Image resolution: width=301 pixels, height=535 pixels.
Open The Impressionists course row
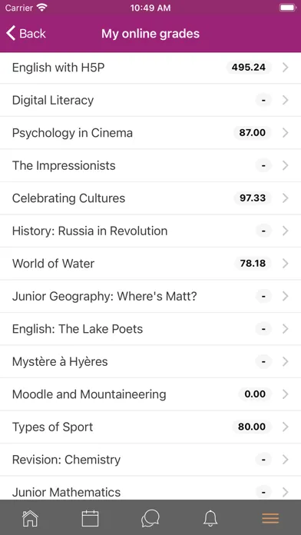(150, 165)
